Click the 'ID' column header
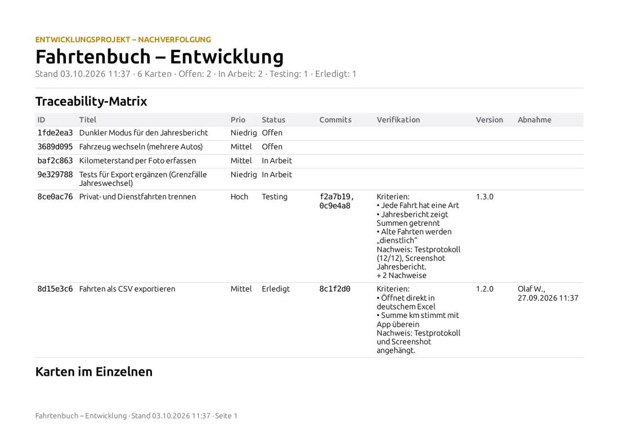Image resolution: width=619 pixels, height=437 pixels. tap(42, 120)
